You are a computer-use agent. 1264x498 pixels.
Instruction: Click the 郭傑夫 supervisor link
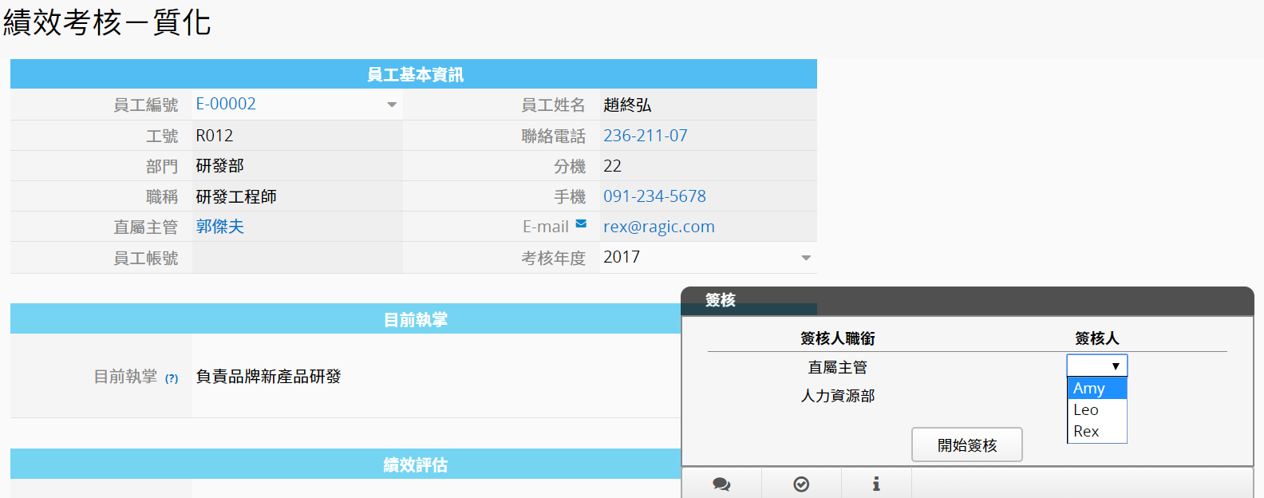(220, 227)
